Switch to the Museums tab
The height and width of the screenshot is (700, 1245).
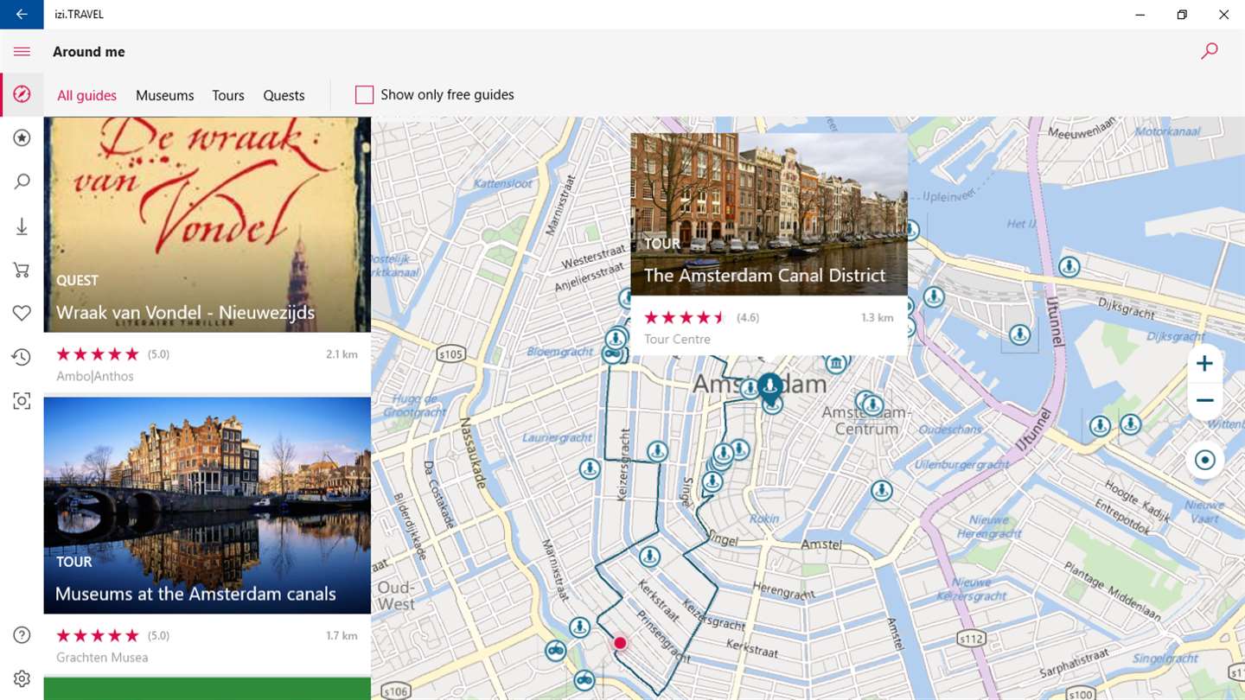click(164, 96)
